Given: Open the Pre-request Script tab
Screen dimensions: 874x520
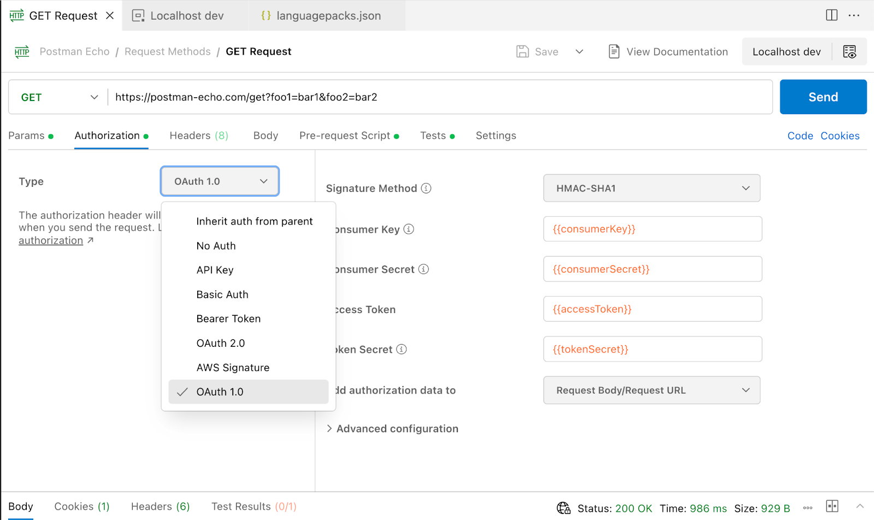Looking at the screenshot, I should click(x=349, y=135).
